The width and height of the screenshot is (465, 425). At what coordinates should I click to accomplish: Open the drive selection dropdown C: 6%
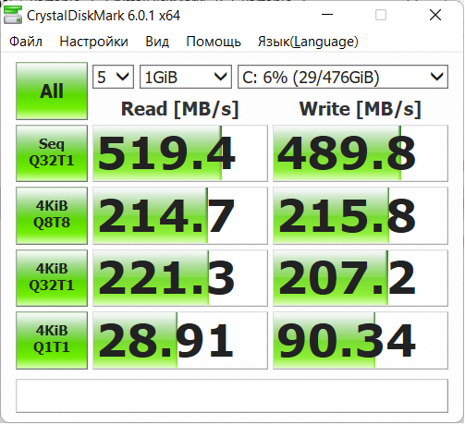pyautogui.click(x=343, y=77)
